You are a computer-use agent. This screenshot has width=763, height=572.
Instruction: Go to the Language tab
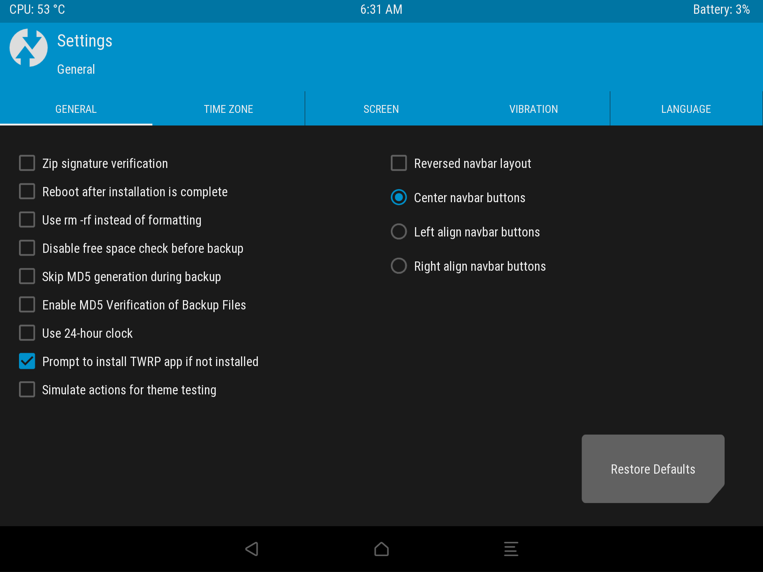[x=686, y=109]
